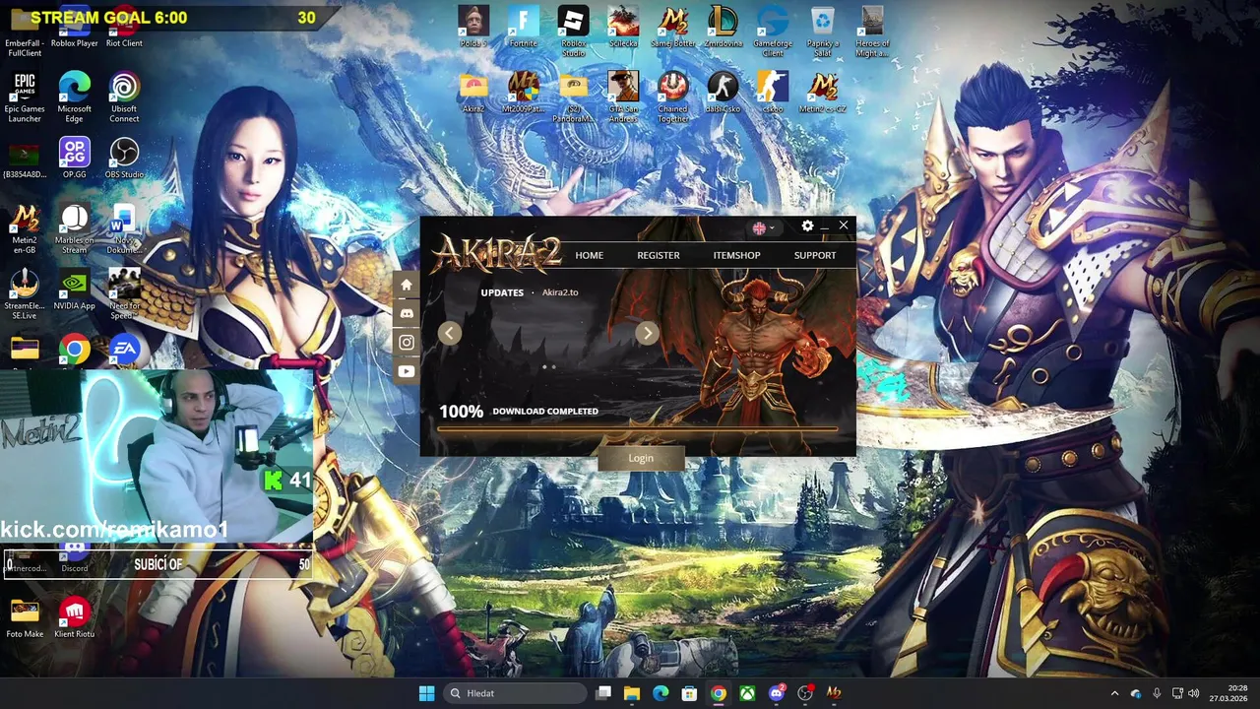Open Heroes of Might desktop shortcut
This screenshot has width=1260, height=709.
pyautogui.click(x=872, y=31)
